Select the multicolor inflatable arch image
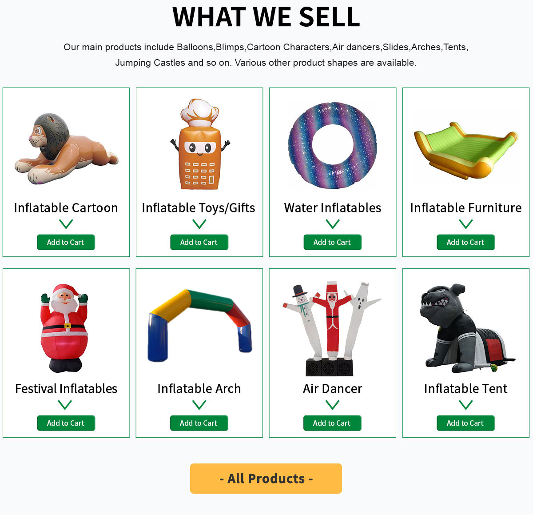The width and height of the screenshot is (533, 515). (x=199, y=326)
